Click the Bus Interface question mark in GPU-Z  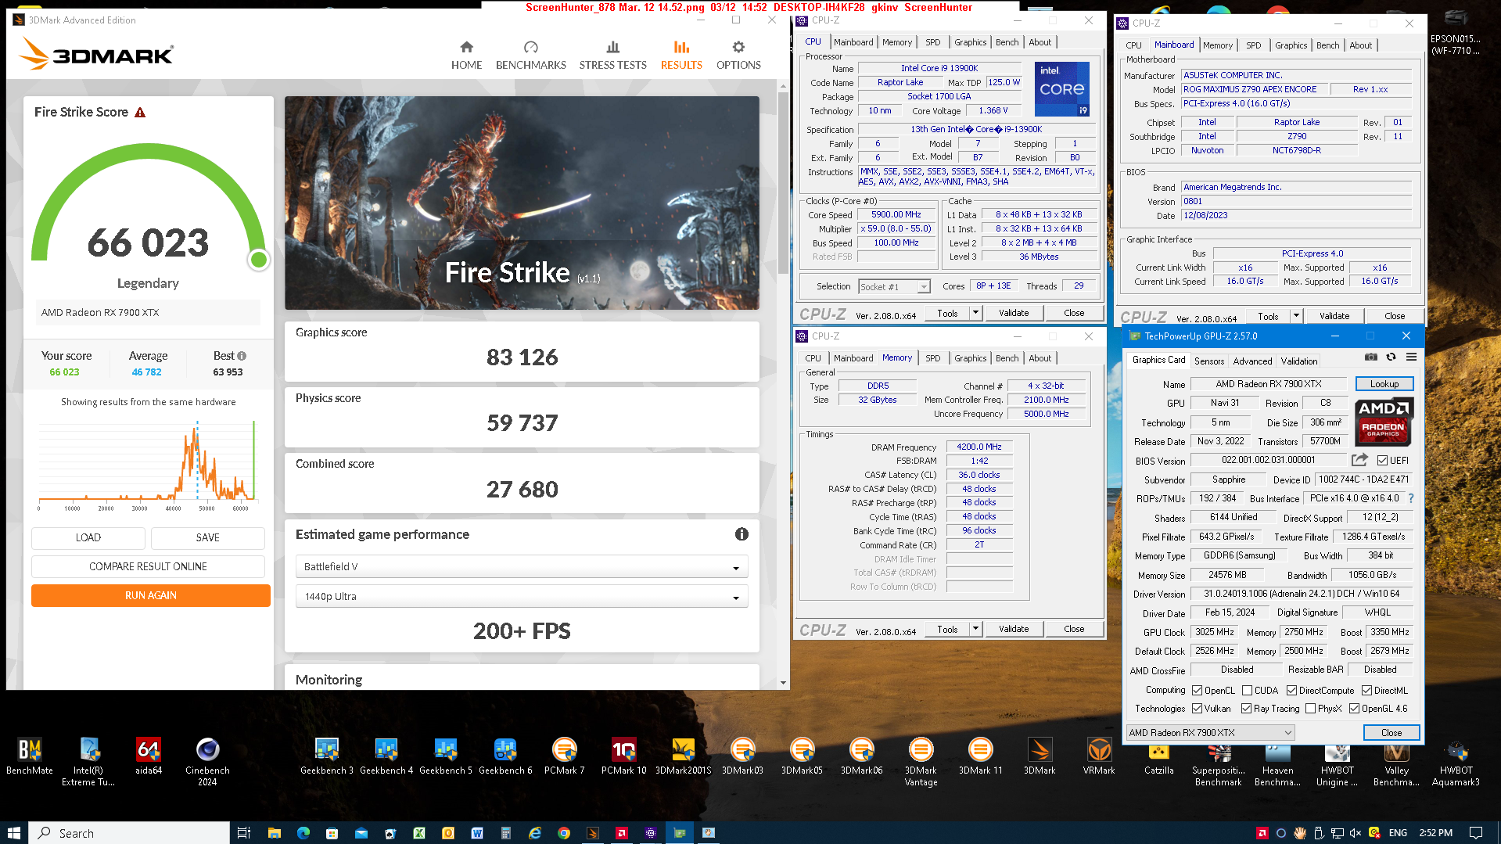(1410, 498)
